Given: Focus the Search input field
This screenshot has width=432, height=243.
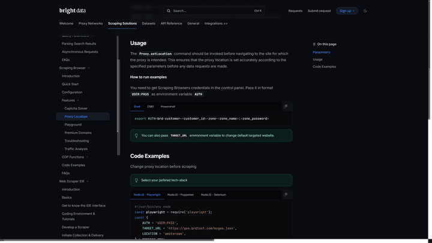Looking at the screenshot, I should 214,11.
